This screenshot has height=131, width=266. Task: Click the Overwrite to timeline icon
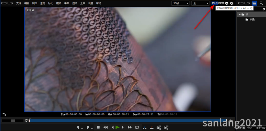(x=152, y=128)
